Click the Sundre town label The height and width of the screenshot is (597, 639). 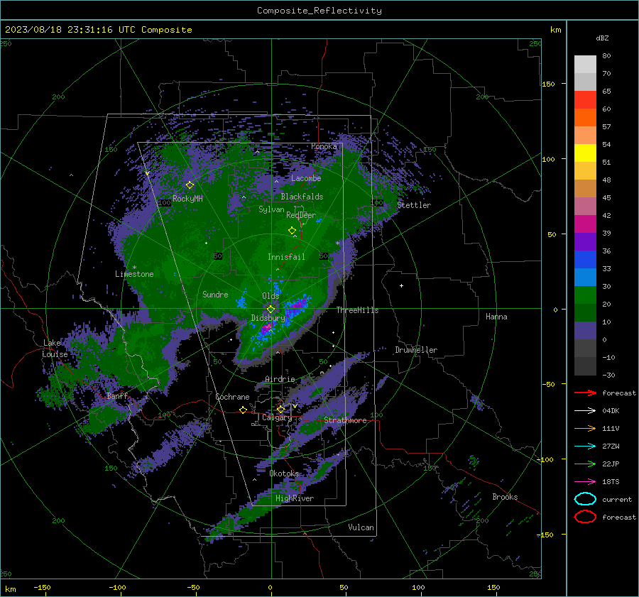coord(215,294)
